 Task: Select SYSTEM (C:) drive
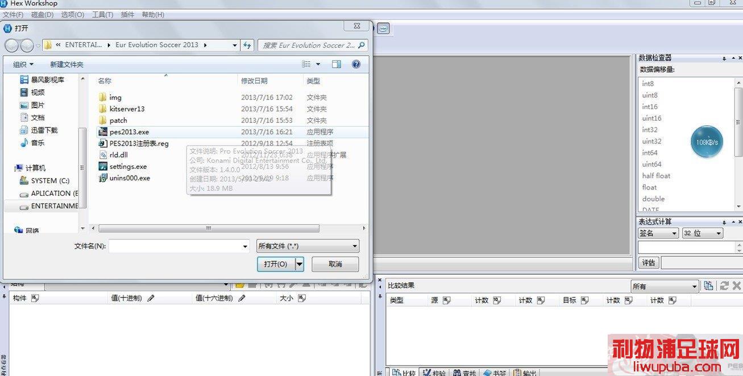50,180
